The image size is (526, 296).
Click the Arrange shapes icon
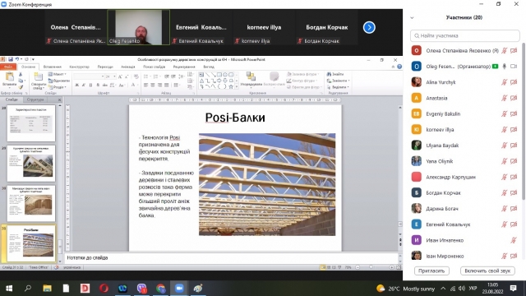[x=251, y=79]
